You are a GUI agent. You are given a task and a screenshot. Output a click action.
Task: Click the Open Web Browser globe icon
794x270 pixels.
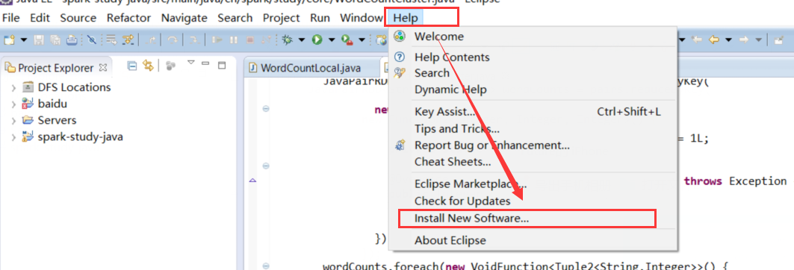coord(381,40)
